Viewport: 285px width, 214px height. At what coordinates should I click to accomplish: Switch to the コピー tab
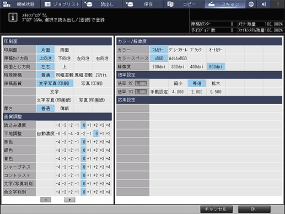(184, 4)
